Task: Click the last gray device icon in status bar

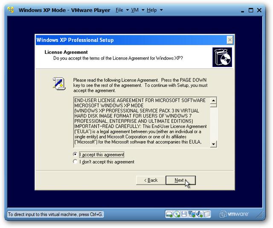Action: tap(207, 214)
